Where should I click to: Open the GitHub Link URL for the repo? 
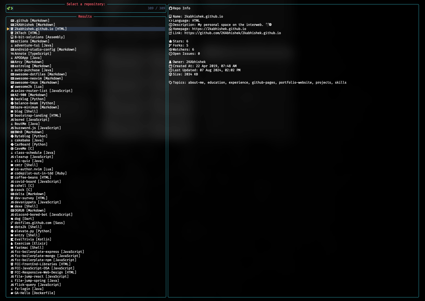(233, 33)
